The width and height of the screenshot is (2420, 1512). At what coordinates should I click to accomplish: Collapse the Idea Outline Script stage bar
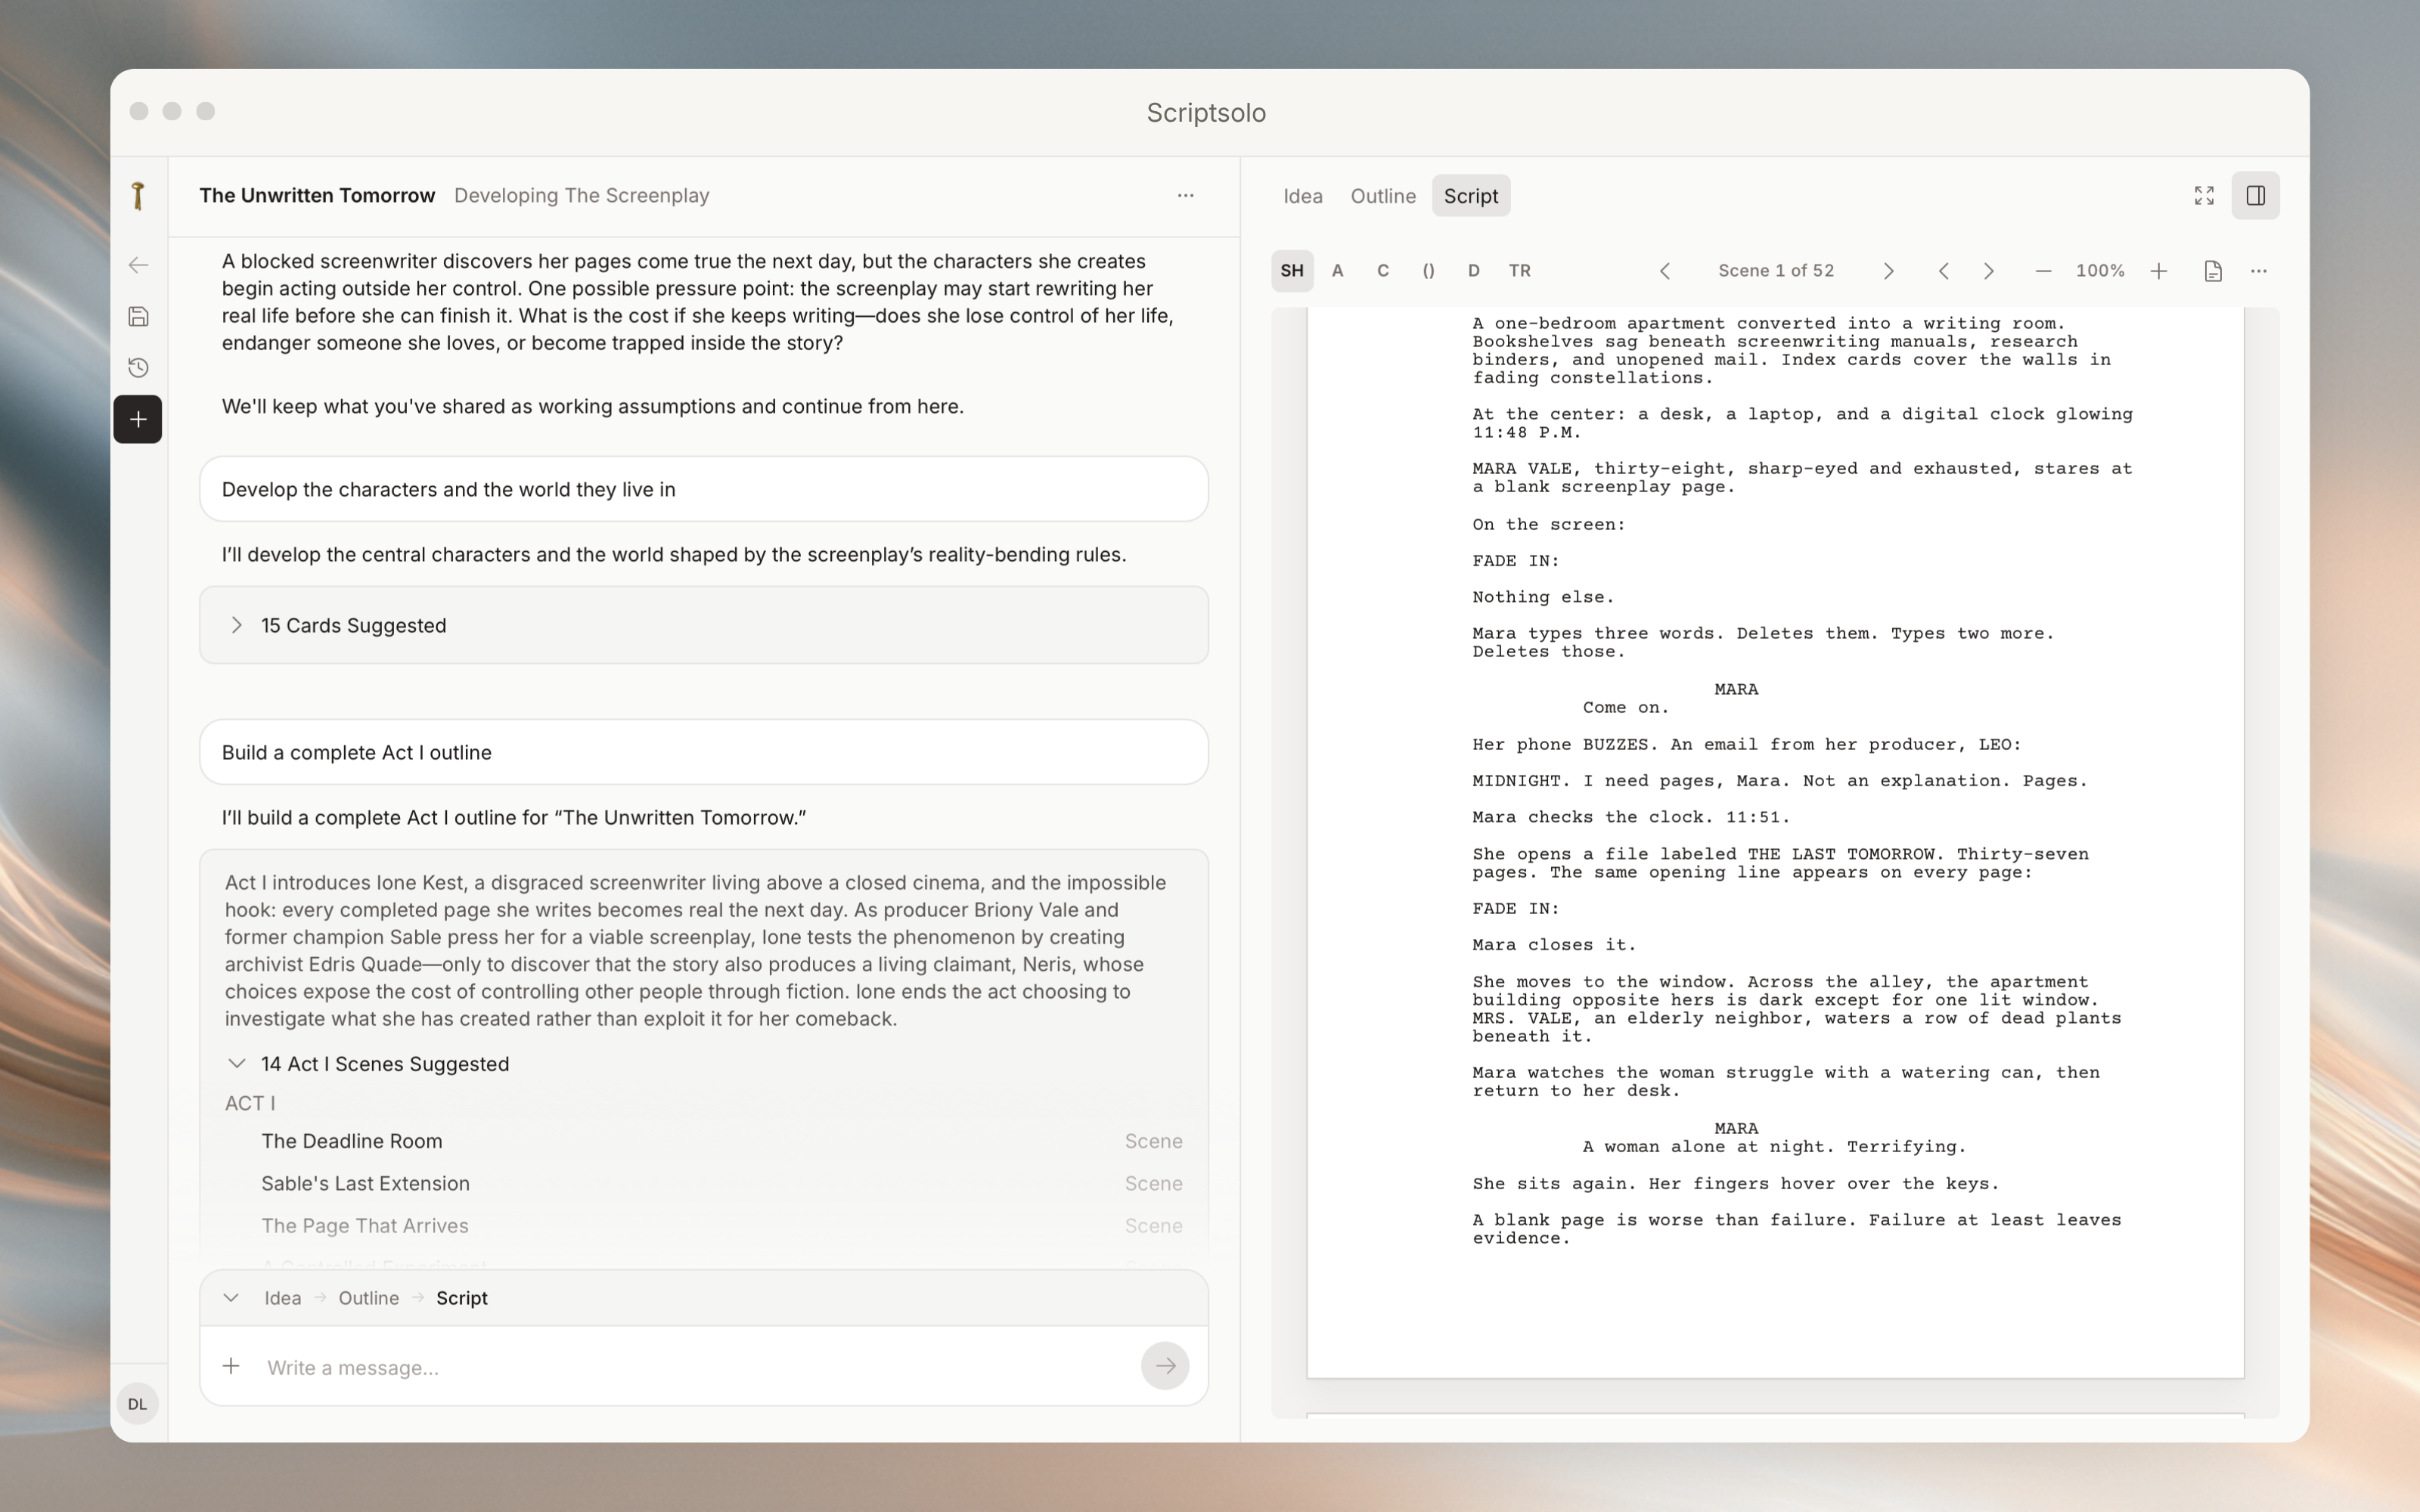click(x=231, y=1298)
